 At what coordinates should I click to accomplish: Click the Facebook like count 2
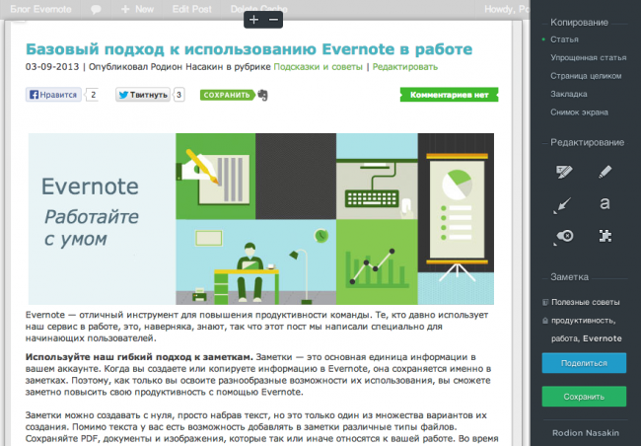click(x=94, y=95)
